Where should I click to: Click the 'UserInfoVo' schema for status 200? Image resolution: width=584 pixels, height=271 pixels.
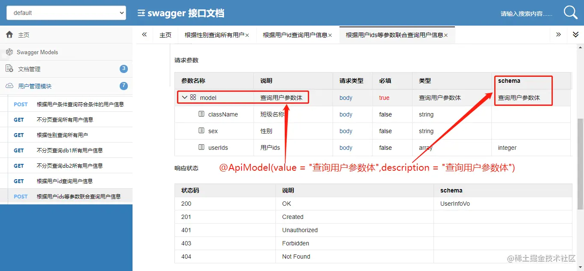click(x=455, y=204)
